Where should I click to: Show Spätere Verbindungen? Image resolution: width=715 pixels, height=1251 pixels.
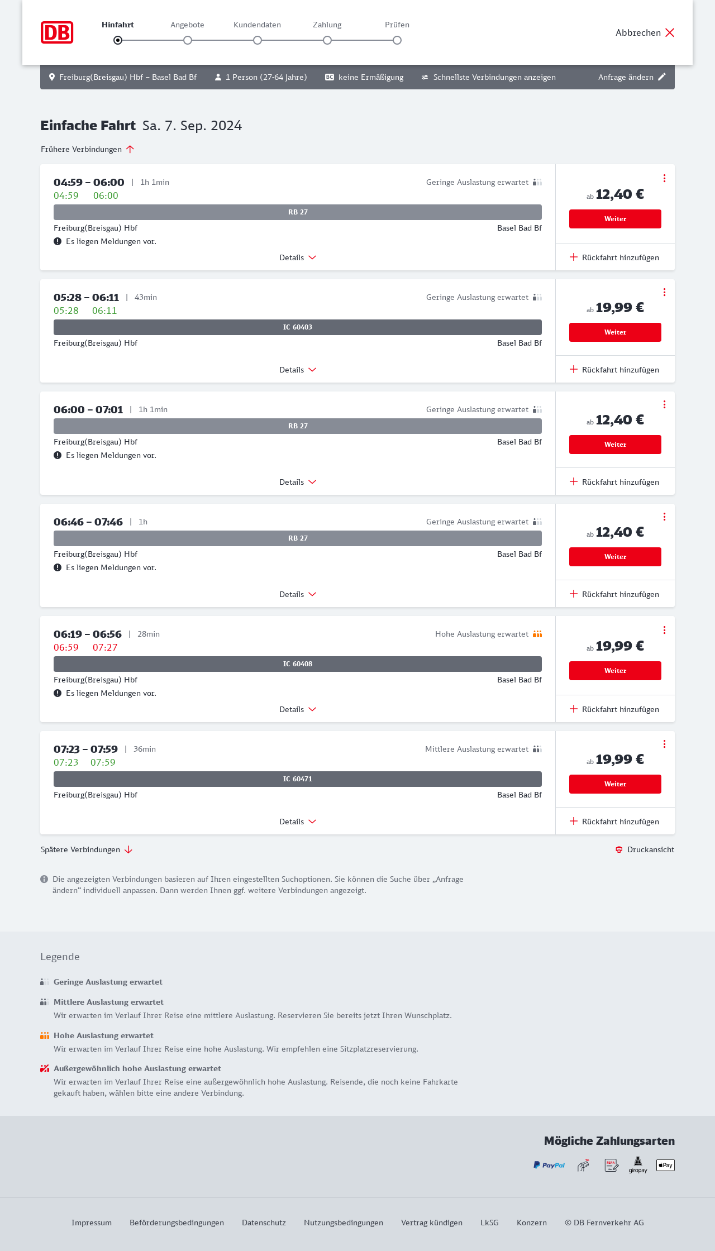tap(87, 849)
